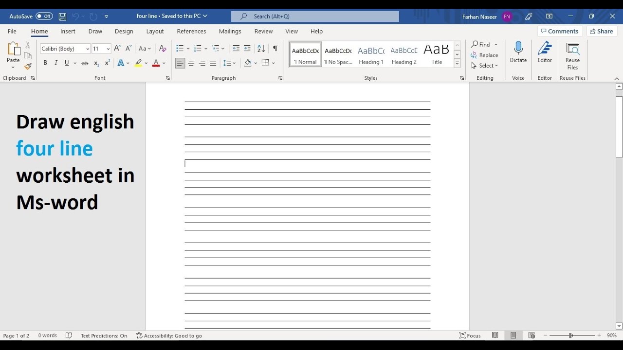Screen dimensions: 623x350
Task: Click Increase Indent icon
Action: pyautogui.click(x=247, y=49)
